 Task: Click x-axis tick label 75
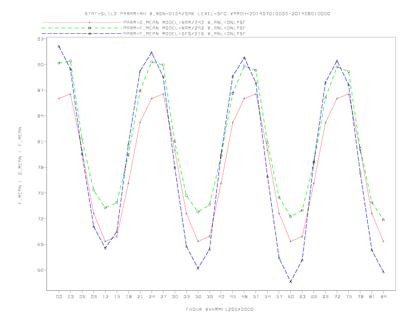click(x=349, y=297)
